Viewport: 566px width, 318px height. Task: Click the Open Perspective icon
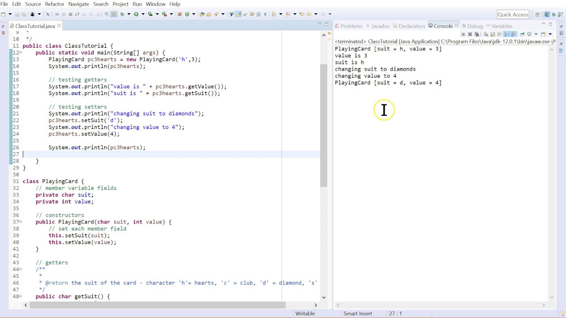pyautogui.click(x=537, y=14)
